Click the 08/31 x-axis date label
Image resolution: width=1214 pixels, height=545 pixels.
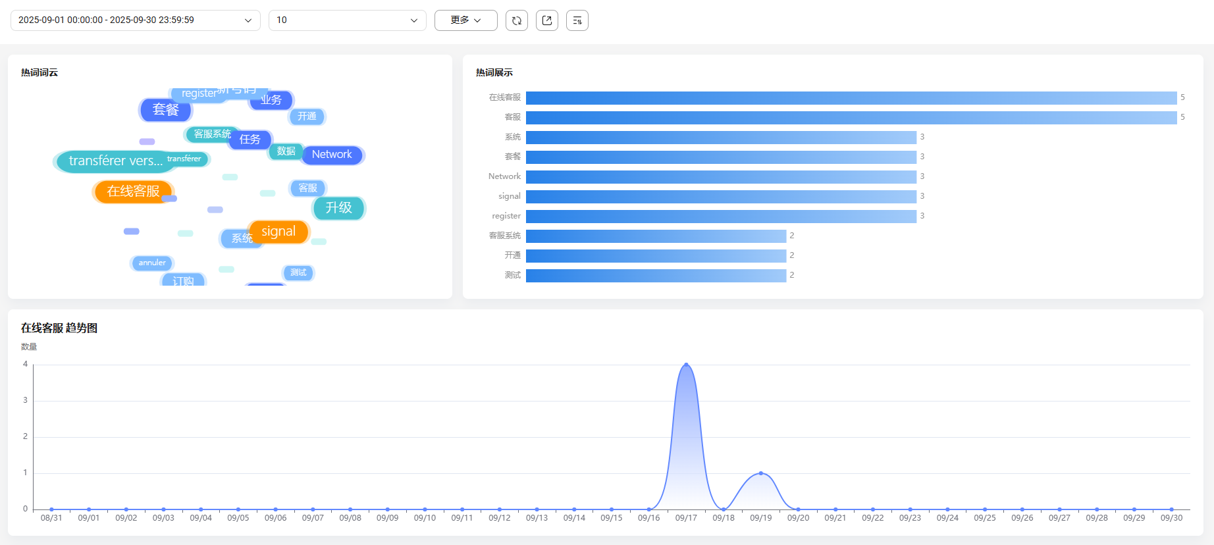coord(51,518)
